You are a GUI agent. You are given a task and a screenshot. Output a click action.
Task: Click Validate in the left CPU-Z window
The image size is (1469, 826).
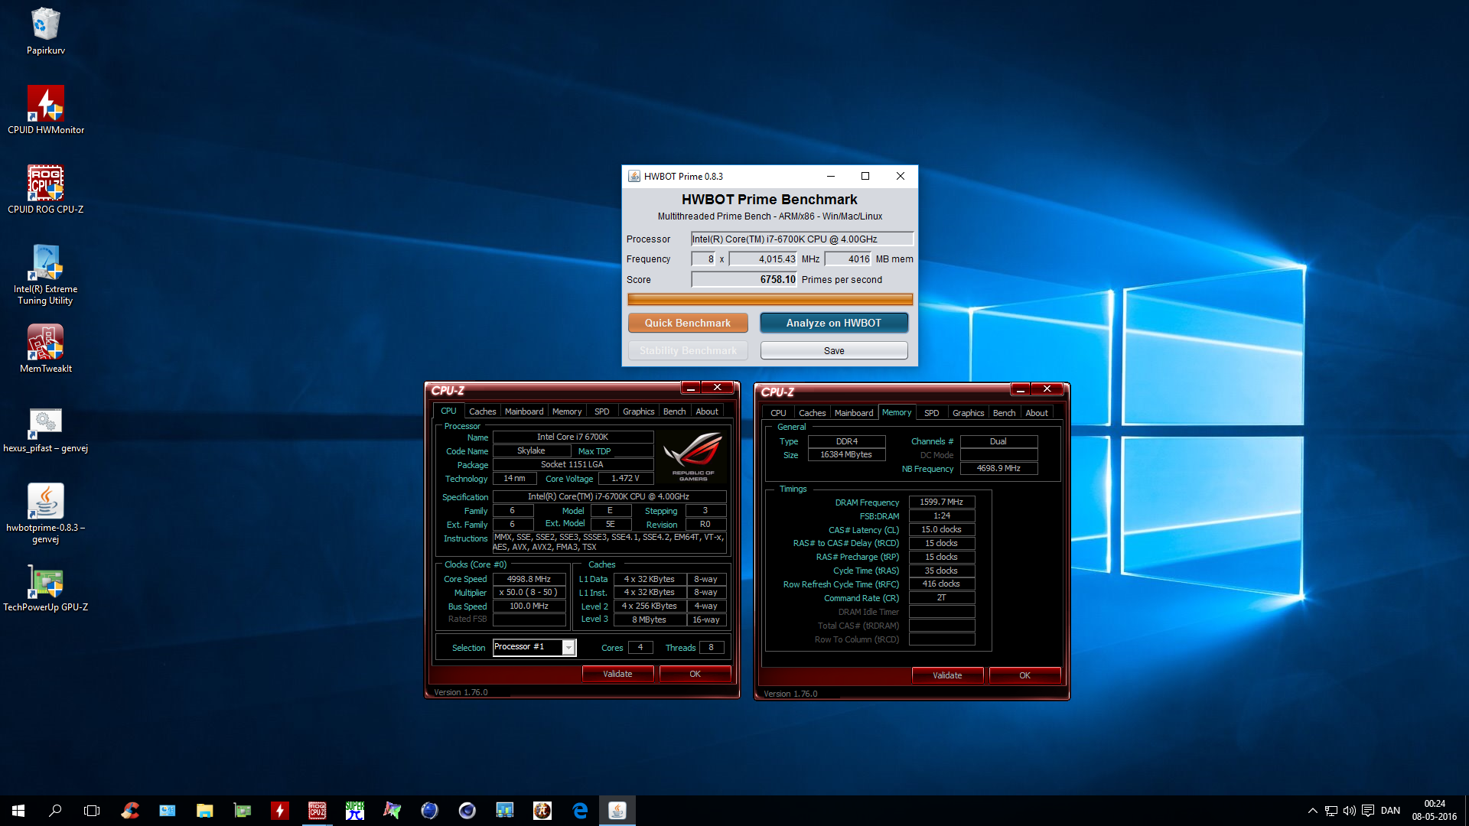click(617, 674)
